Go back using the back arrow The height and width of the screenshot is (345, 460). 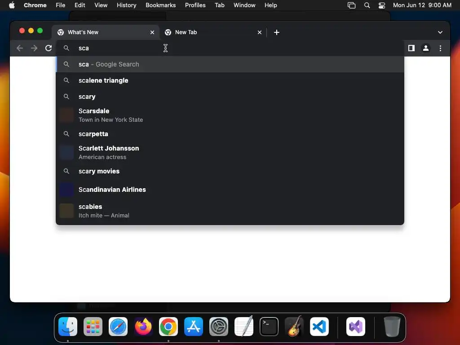click(x=20, y=48)
